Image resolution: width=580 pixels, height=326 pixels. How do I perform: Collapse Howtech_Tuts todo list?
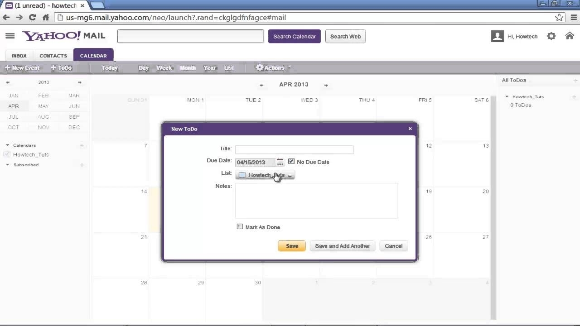(x=507, y=96)
